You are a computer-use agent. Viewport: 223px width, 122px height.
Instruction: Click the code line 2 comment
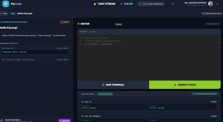102,41
